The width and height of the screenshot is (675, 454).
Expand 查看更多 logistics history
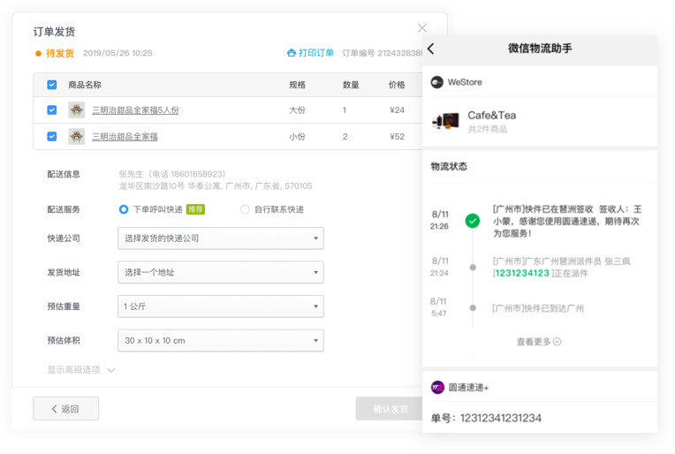point(539,342)
